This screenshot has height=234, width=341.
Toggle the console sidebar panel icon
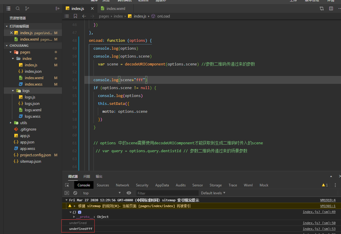click(x=67, y=193)
